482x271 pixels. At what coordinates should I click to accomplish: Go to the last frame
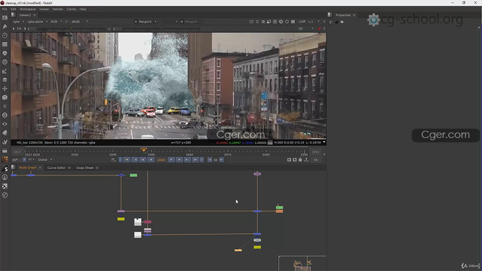(195, 160)
